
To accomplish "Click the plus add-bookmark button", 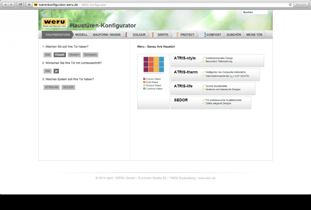I will (29, 5).
